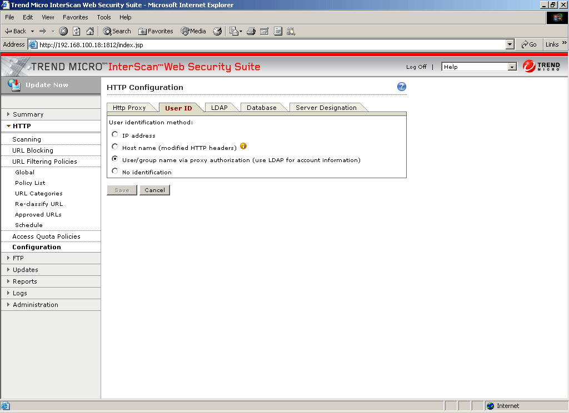Click the Host name info icon

pyautogui.click(x=243, y=147)
